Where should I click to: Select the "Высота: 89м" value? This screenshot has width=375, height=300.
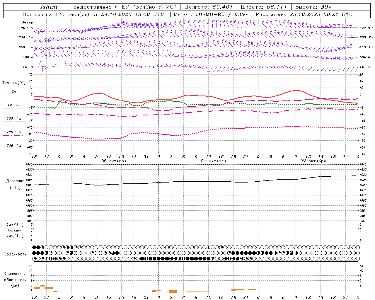313,7
